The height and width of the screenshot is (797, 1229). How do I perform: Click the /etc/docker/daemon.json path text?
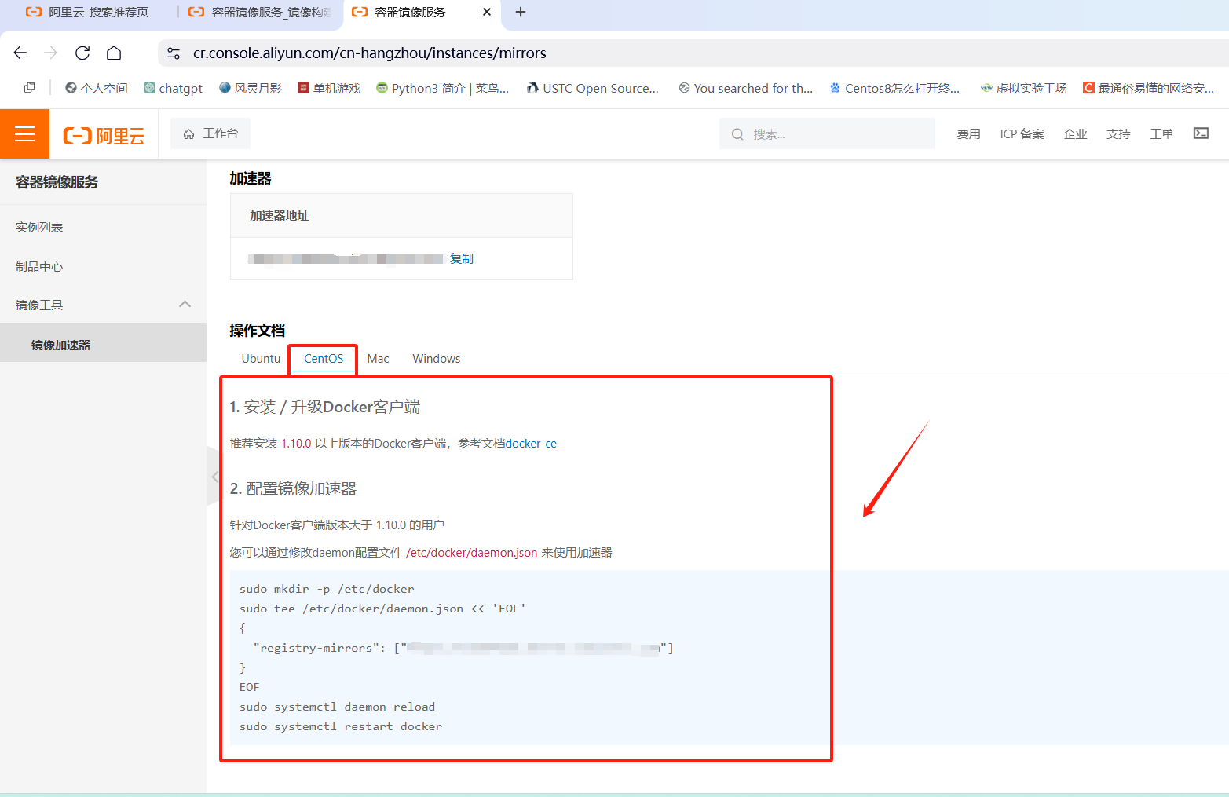click(471, 552)
